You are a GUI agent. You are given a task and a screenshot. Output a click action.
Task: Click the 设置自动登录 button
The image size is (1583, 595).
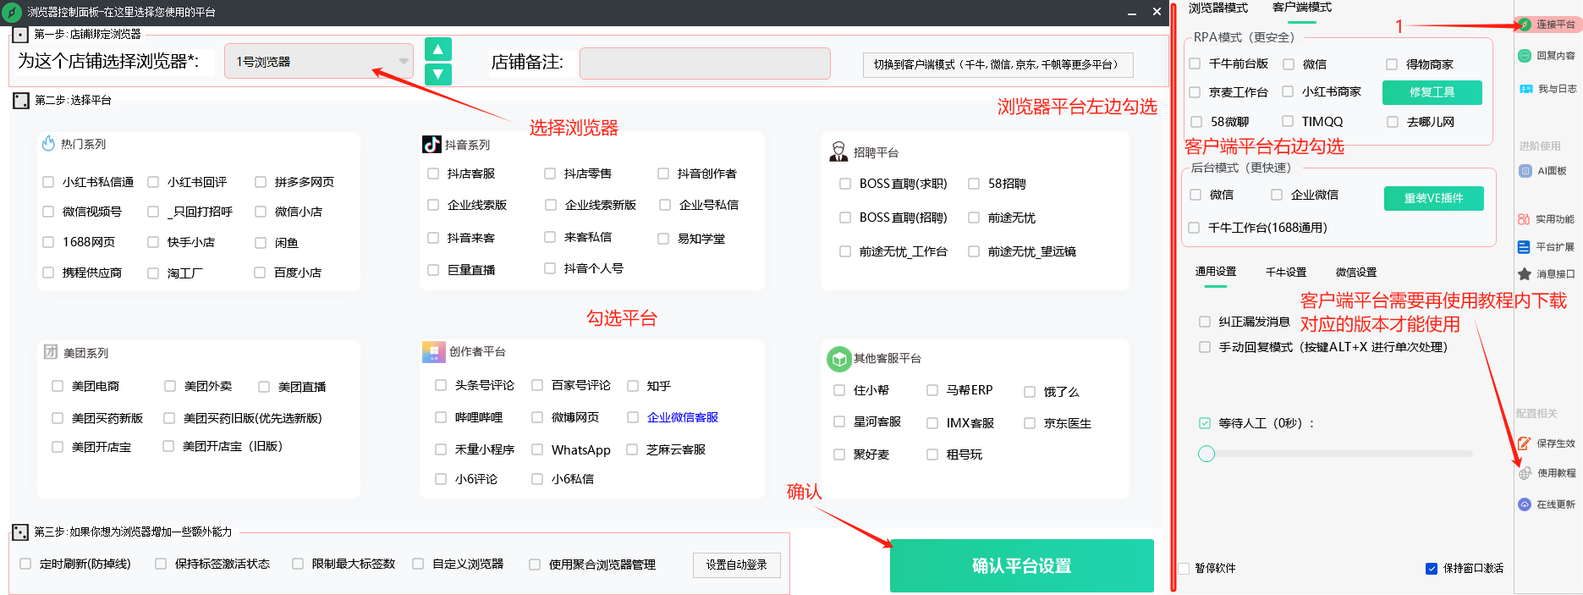click(x=737, y=565)
